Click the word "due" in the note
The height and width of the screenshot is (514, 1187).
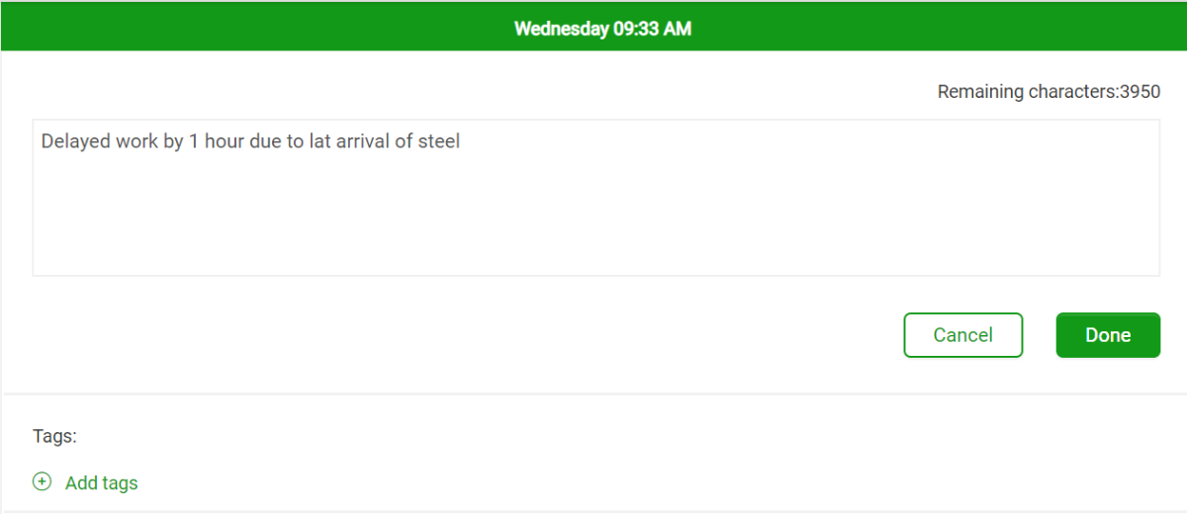[266, 141]
